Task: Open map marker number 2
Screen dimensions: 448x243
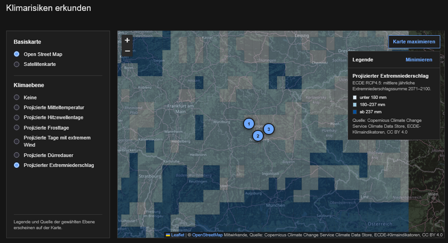Action: pyautogui.click(x=258, y=136)
